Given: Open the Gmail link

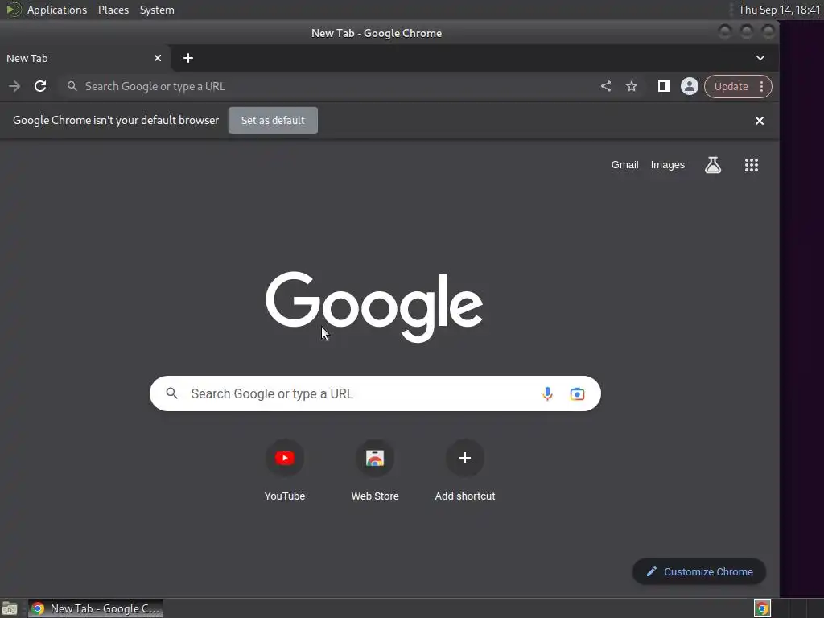Looking at the screenshot, I should (x=624, y=165).
